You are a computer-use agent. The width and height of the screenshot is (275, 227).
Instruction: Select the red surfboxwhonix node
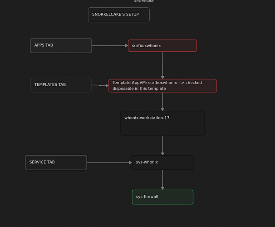(x=162, y=46)
